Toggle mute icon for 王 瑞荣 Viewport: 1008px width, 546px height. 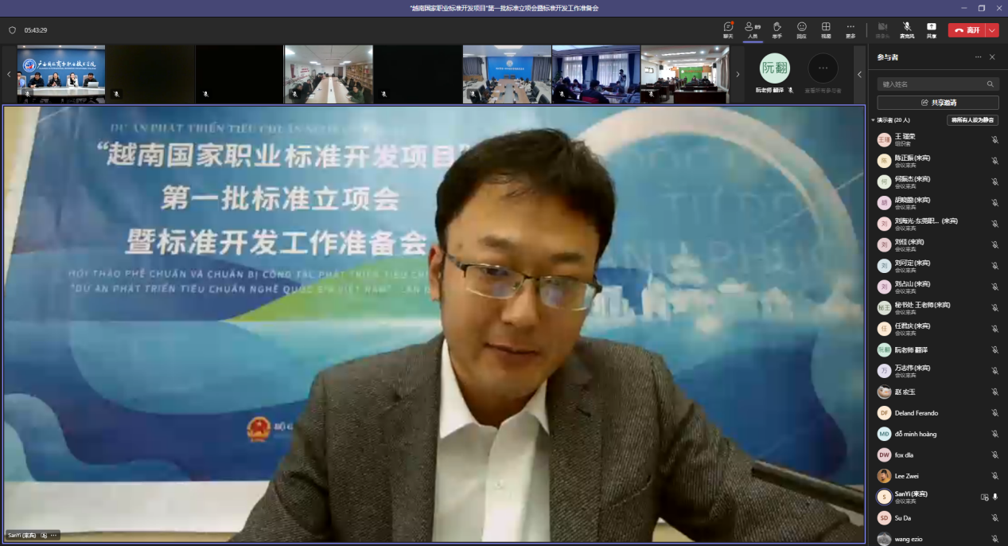tap(994, 140)
